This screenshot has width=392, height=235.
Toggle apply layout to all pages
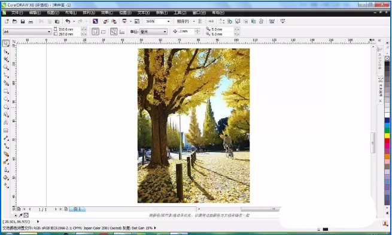(x=114, y=32)
